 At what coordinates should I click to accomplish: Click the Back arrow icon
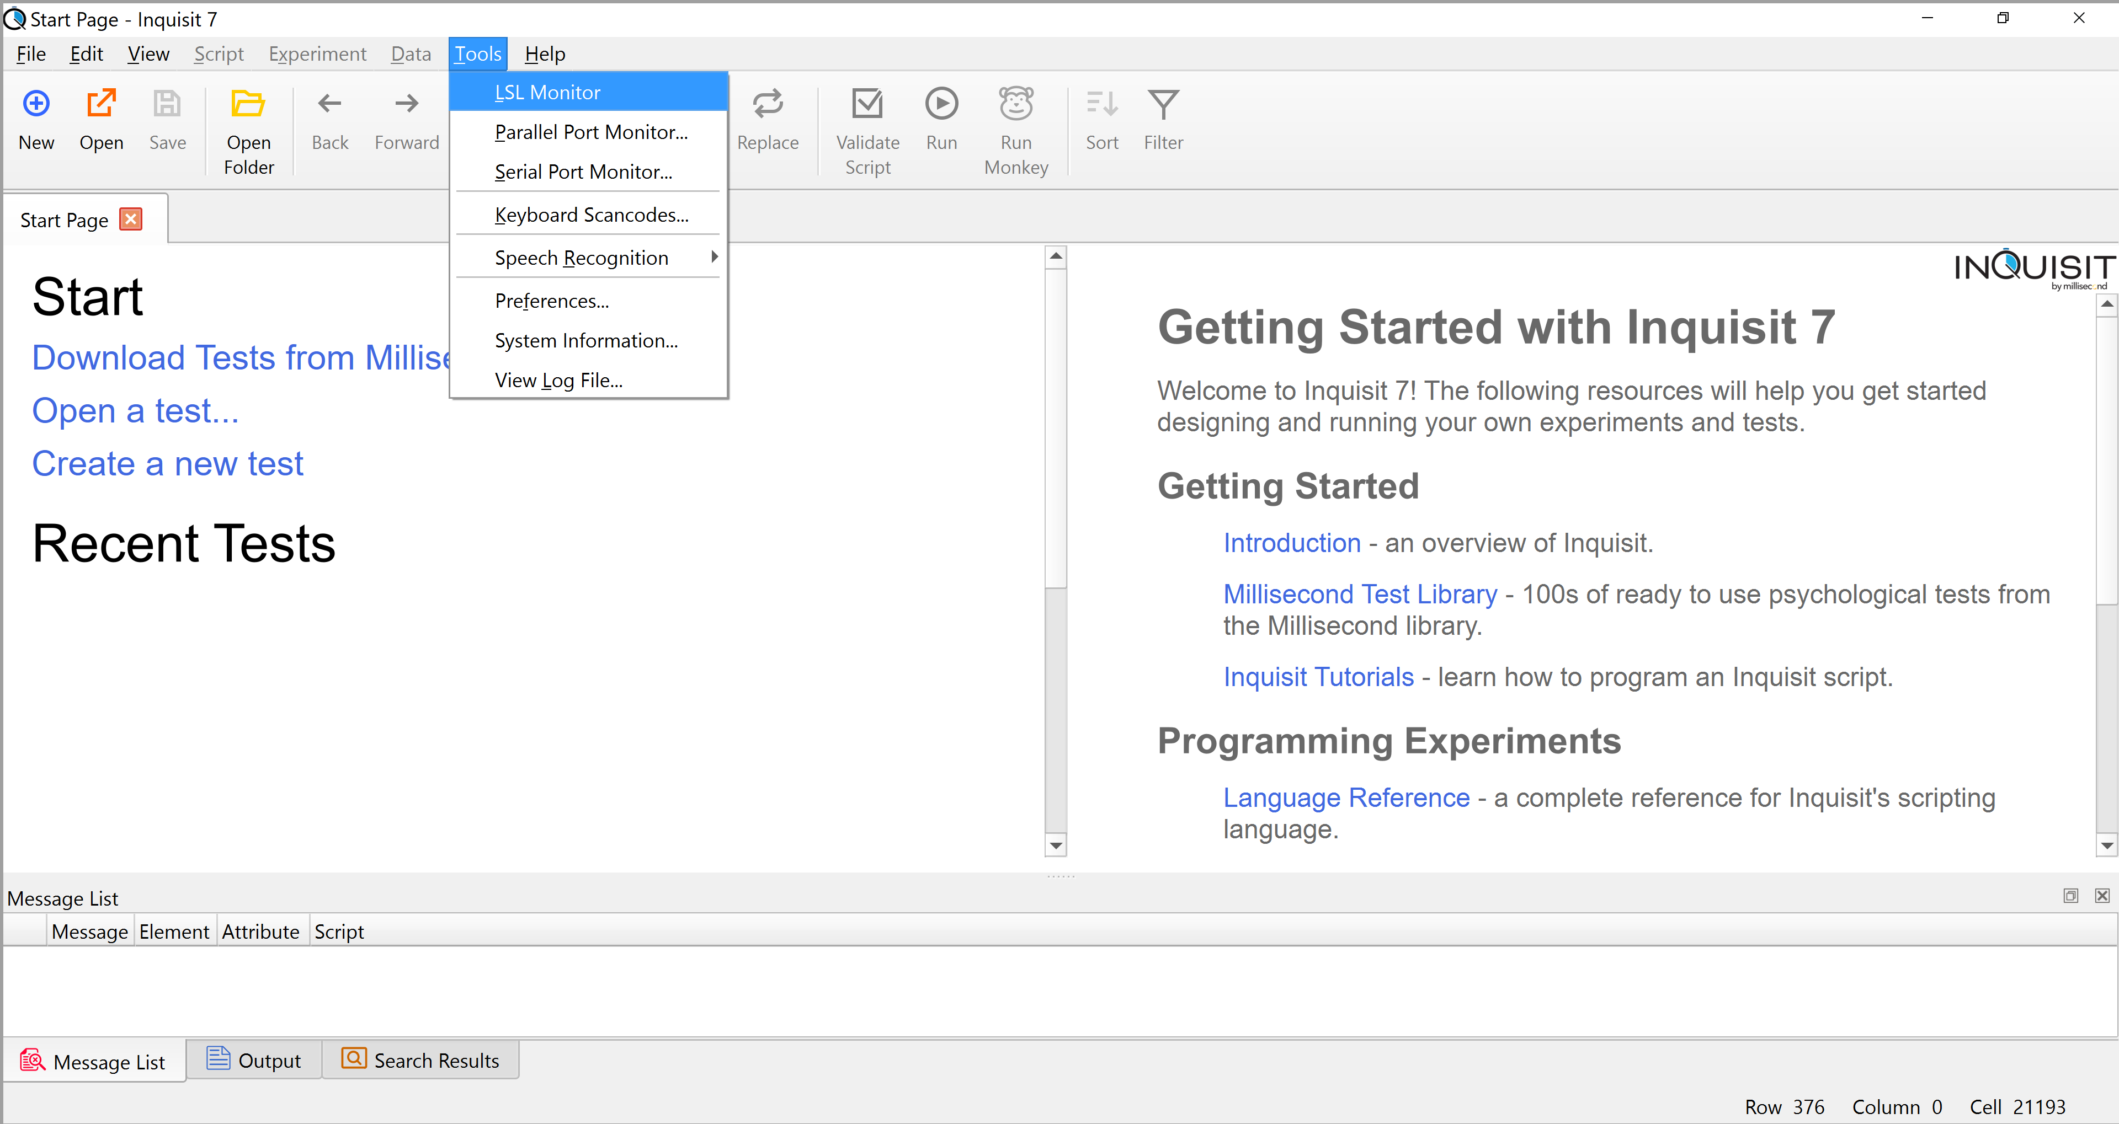pyautogui.click(x=330, y=104)
